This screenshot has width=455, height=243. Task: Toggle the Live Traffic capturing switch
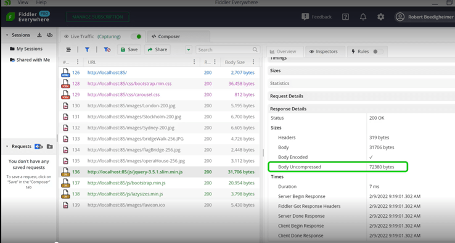(x=136, y=36)
